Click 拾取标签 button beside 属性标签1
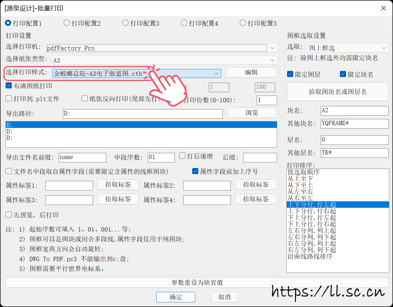This screenshot has height=307, width=393. tap(118, 185)
